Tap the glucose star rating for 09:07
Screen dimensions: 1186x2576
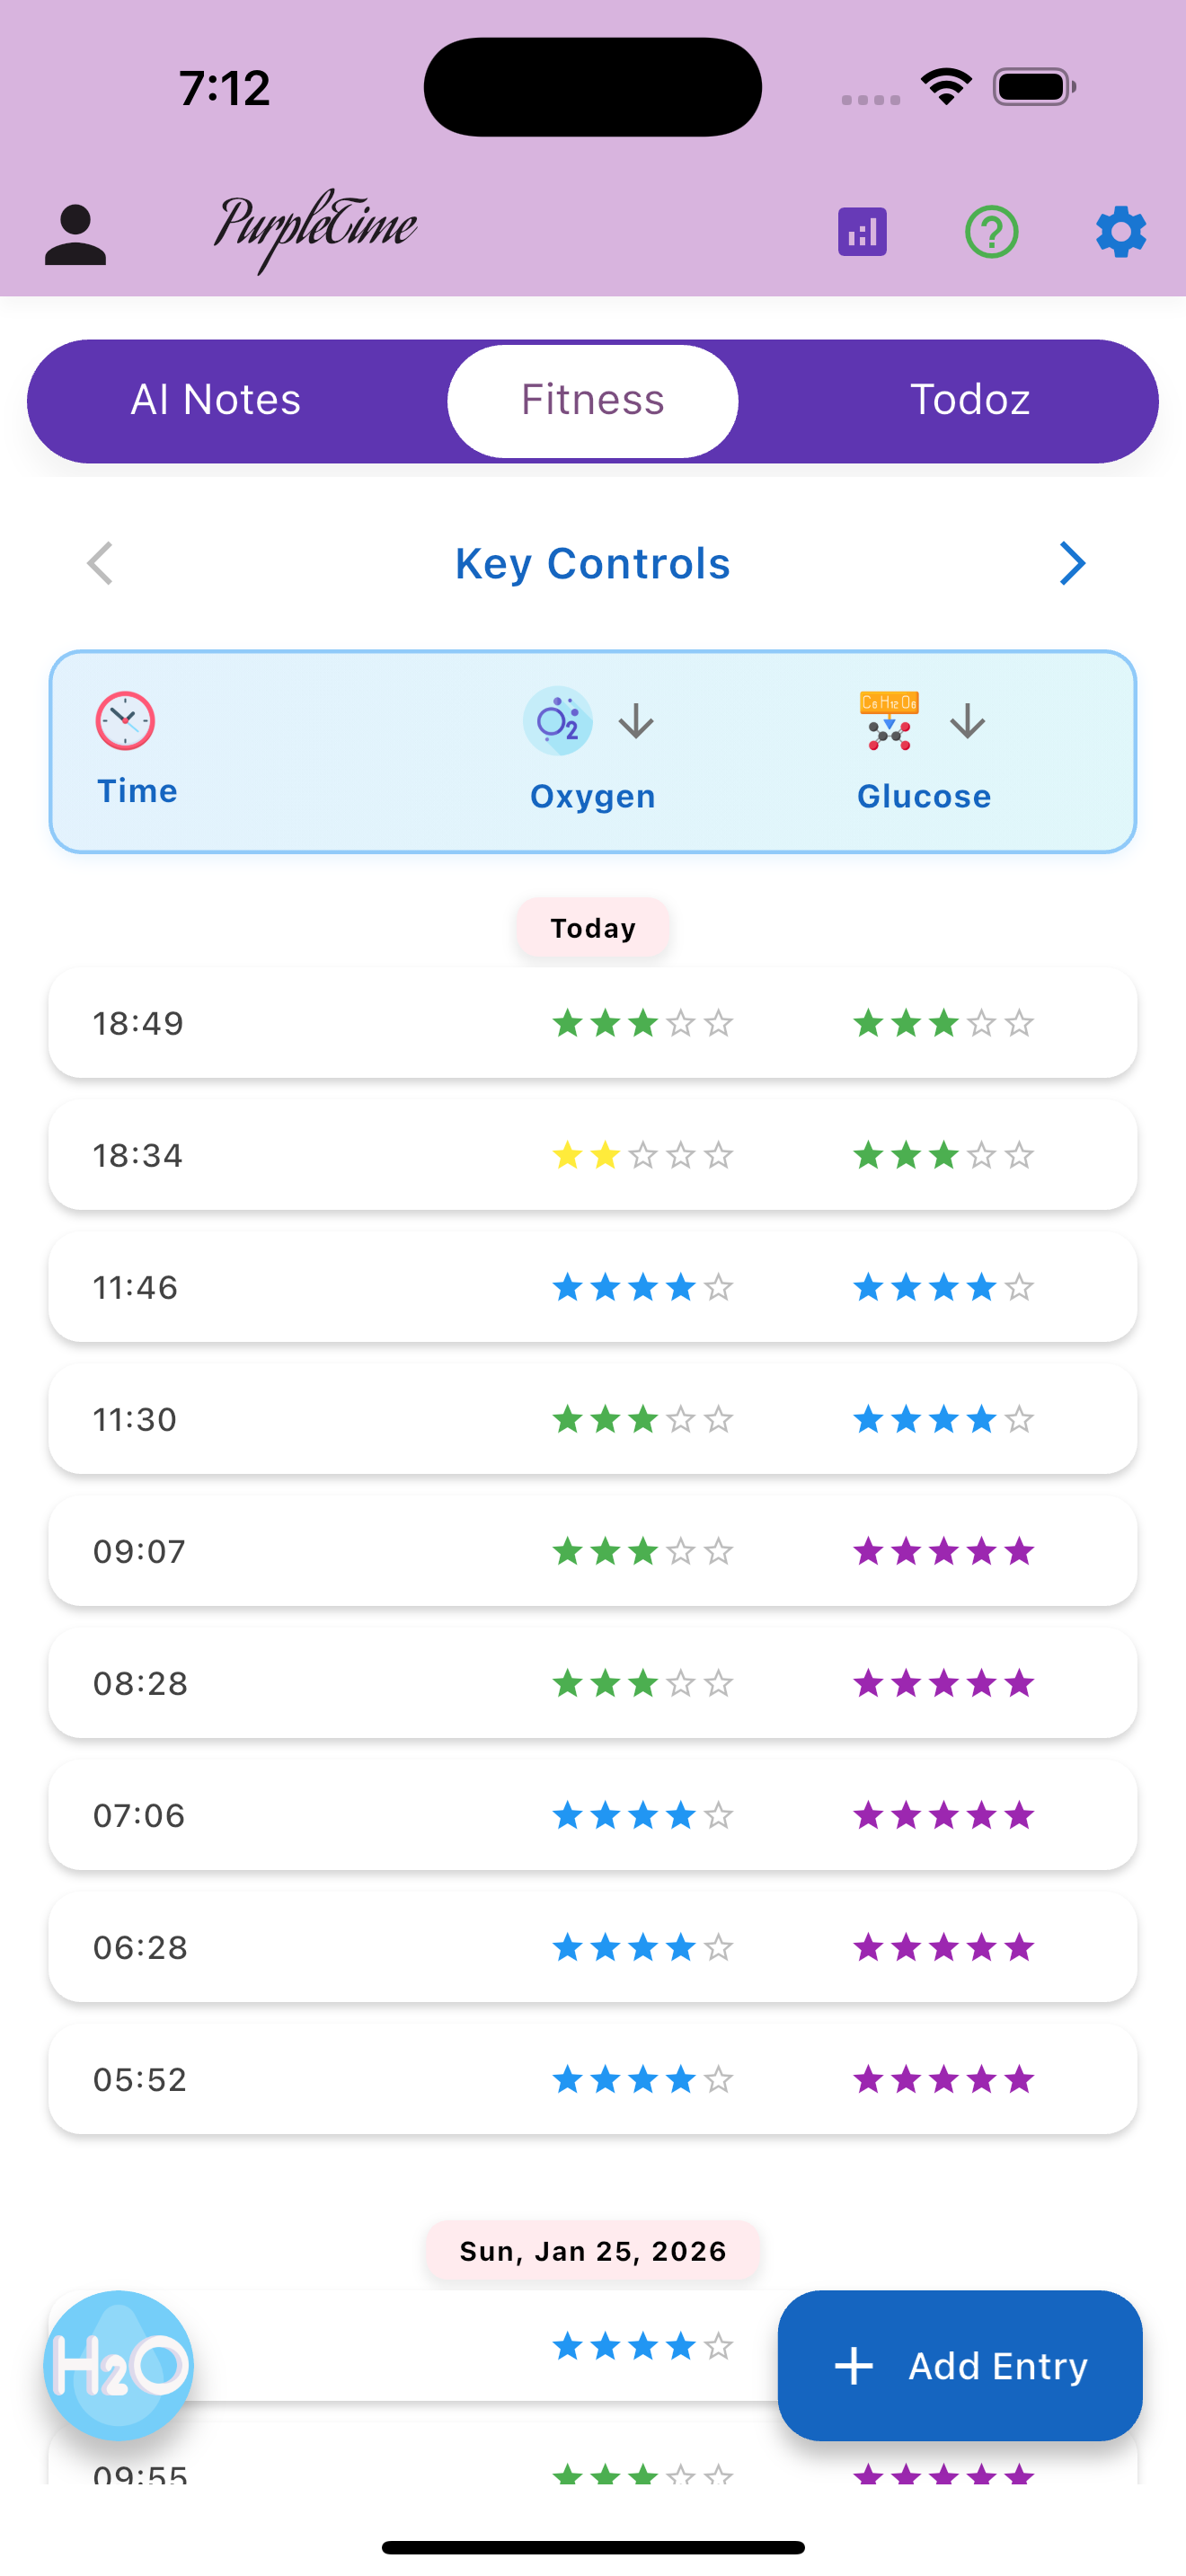click(x=944, y=1552)
